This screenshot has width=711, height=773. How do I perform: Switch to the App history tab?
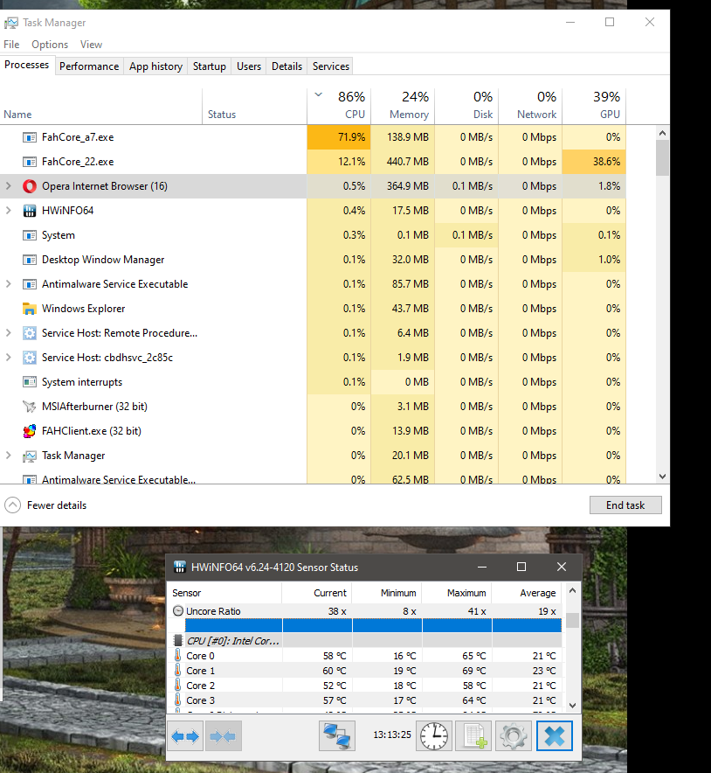click(x=155, y=66)
